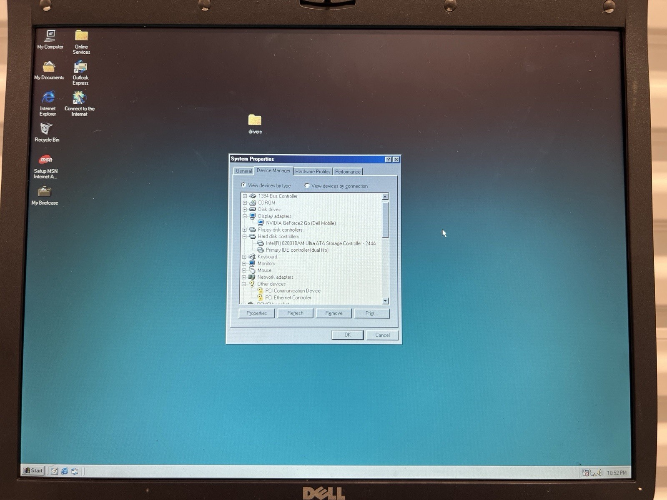The width and height of the screenshot is (667, 500).
Task: Select 'Primary IDE controller (dual fifo)' entry
Action: pos(297,250)
